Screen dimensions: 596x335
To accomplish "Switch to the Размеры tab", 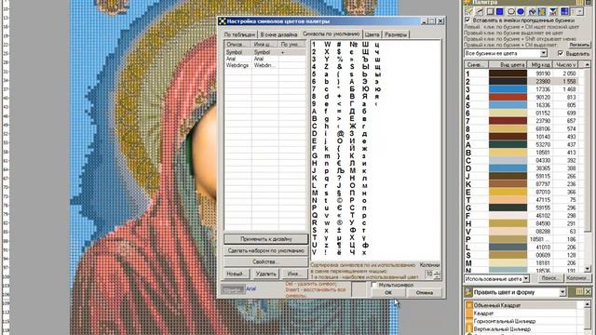I will pyautogui.click(x=396, y=34).
